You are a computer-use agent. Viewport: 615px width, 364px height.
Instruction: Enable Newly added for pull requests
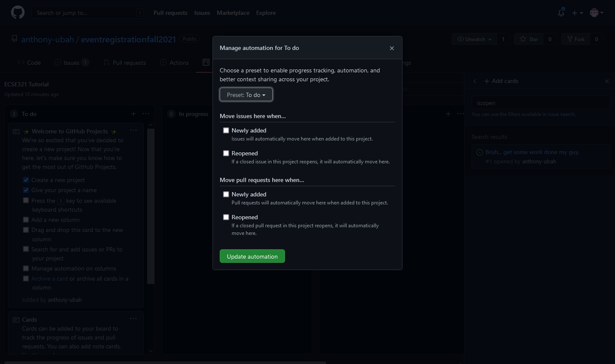coord(226,194)
